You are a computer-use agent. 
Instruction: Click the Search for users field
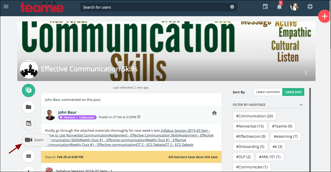[x=159, y=7]
